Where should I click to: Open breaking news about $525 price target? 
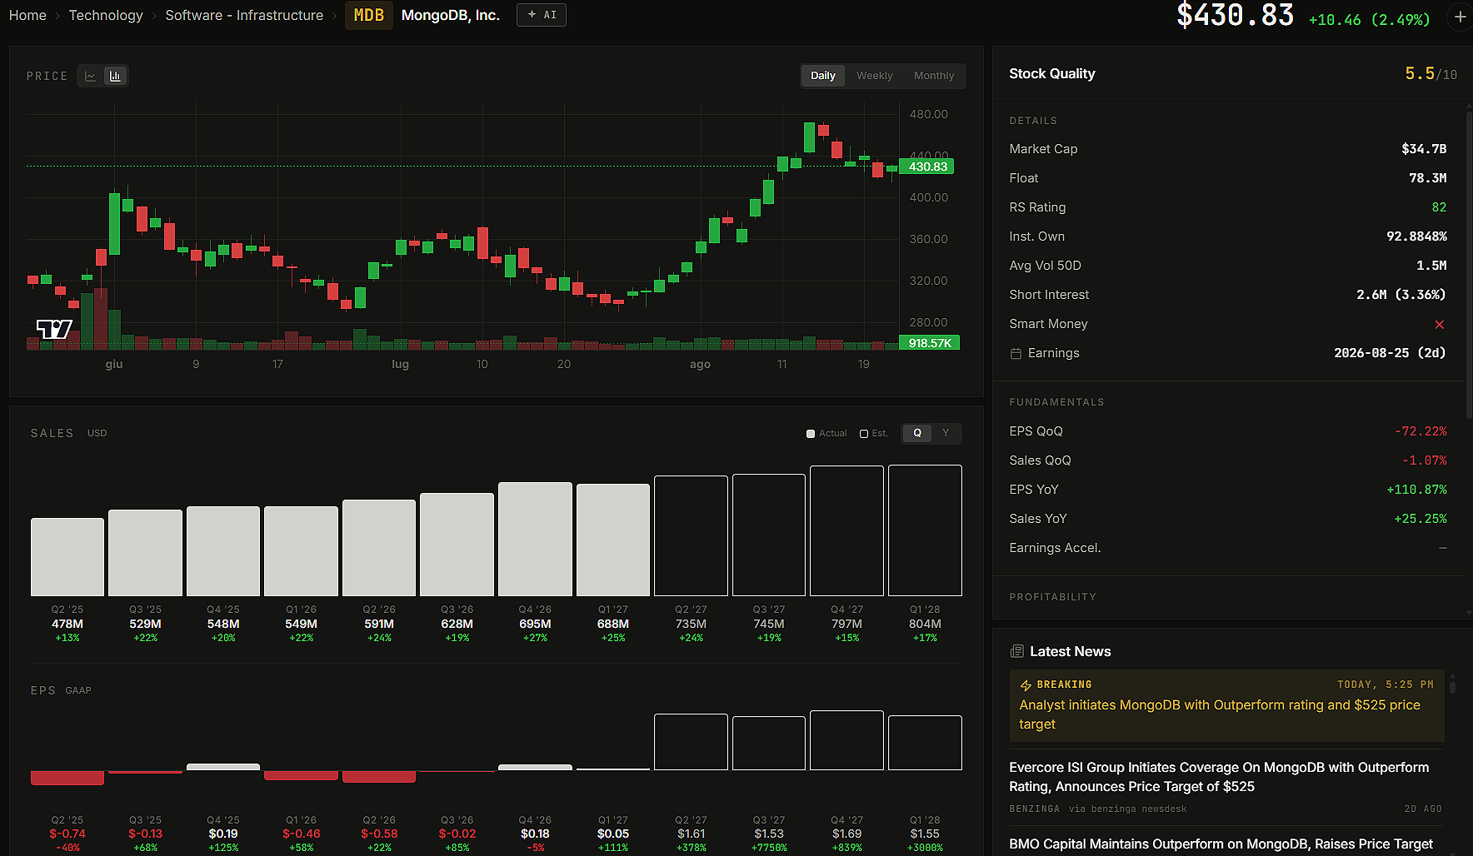tap(1226, 705)
